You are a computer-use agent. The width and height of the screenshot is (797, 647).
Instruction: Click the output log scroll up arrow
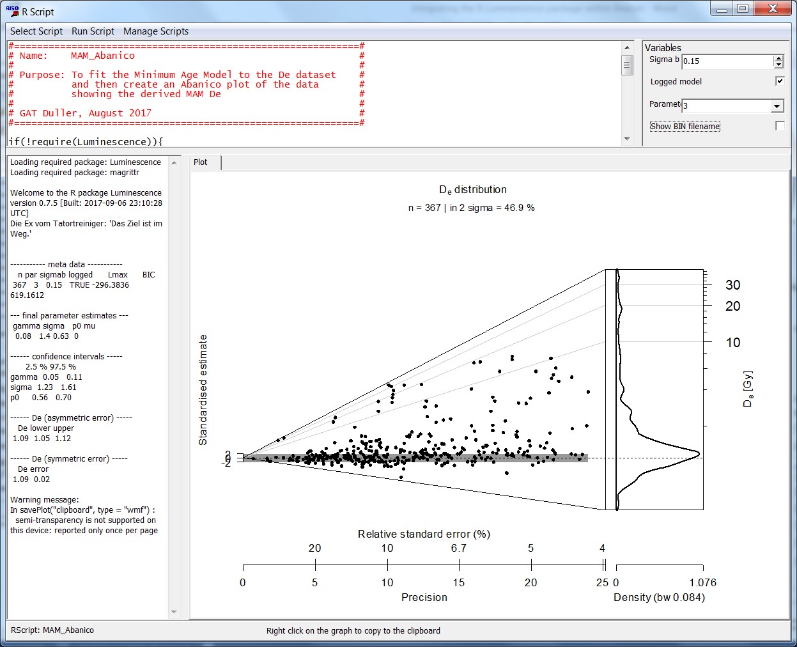click(x=174, y=163)
